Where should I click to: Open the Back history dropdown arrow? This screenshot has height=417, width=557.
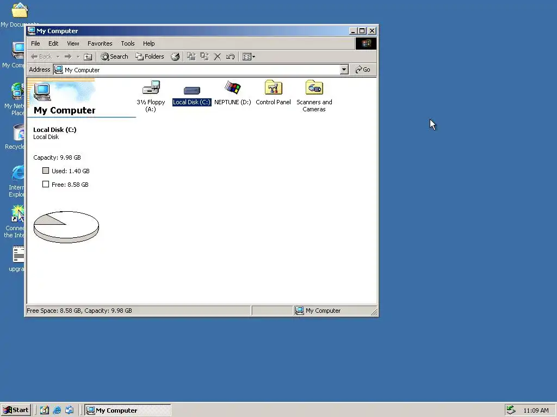pos(58,56)
